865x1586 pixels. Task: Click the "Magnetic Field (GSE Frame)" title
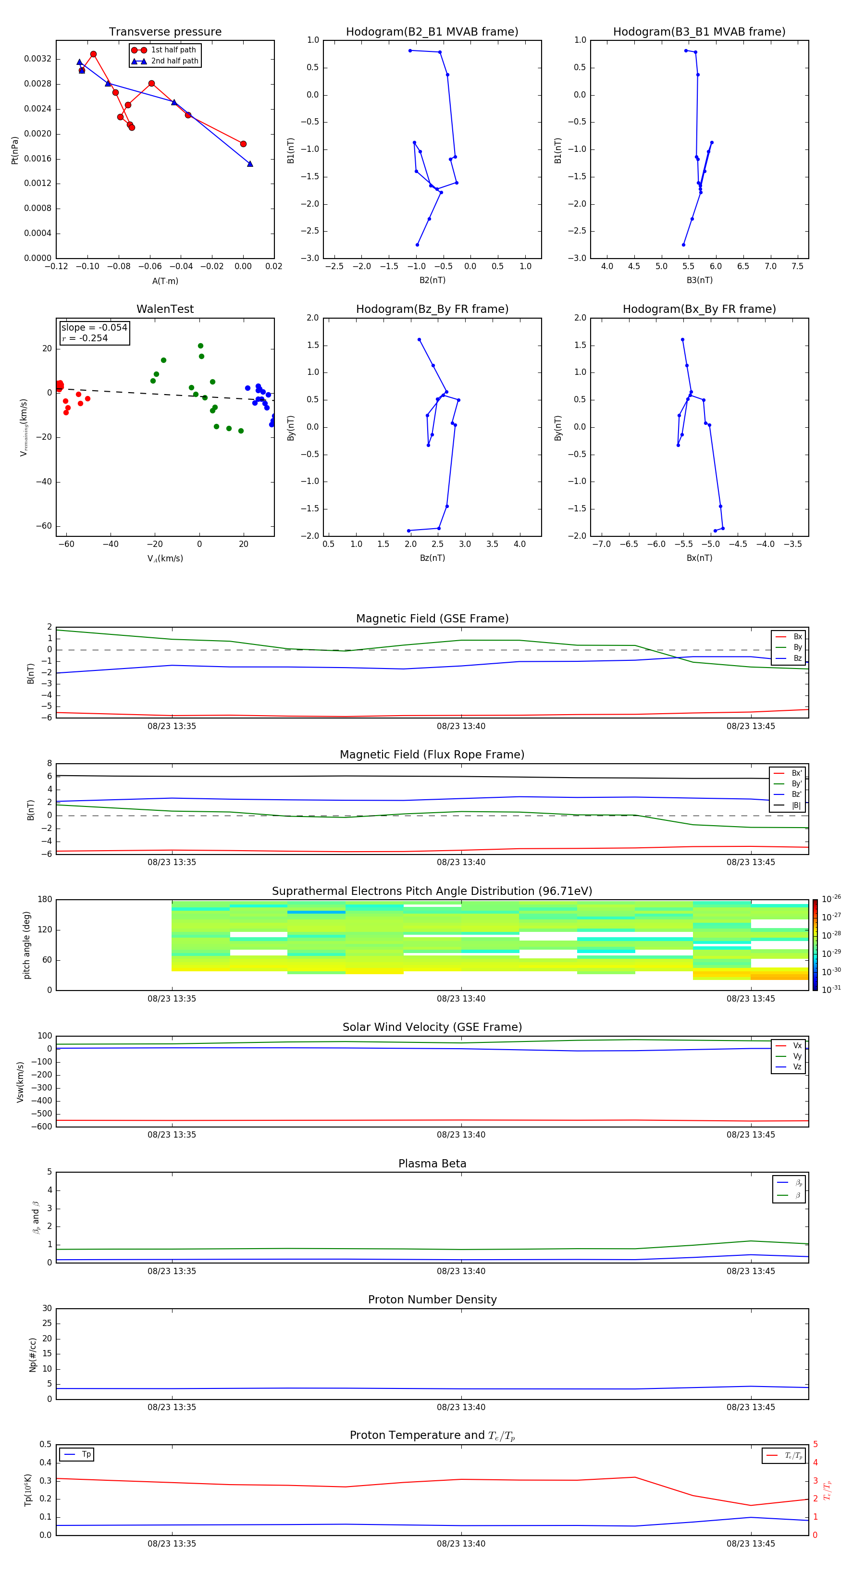[432, 619]
